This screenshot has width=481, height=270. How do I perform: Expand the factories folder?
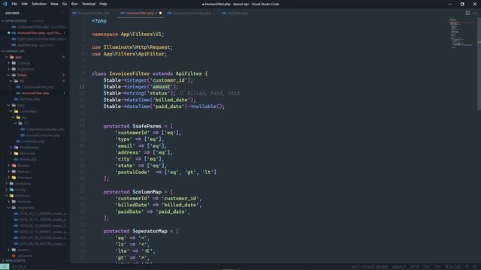click(35, 202)
